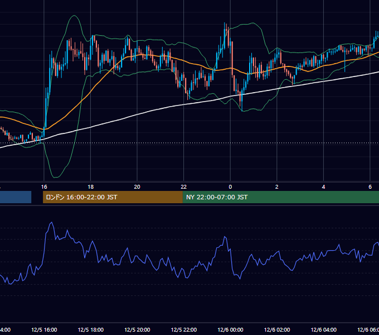This screenshot has height=335, width=379.
Task: Click the 12/5 18:00 date label
Action: point(91,329)
